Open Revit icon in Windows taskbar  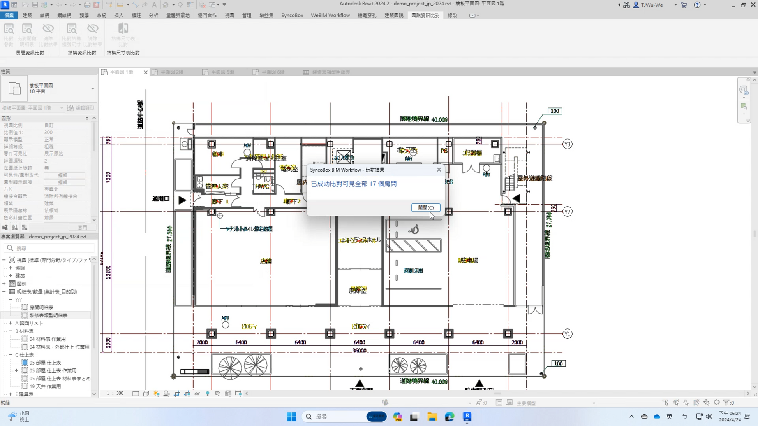coord(467,417)
